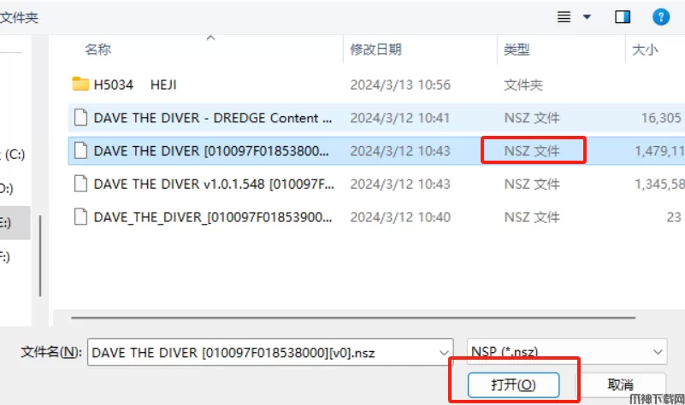Image resolution: width=685 pixels, height=405 pixels.
Task: Click the horizontal scrollbar of file list
Action: point(353,318)
